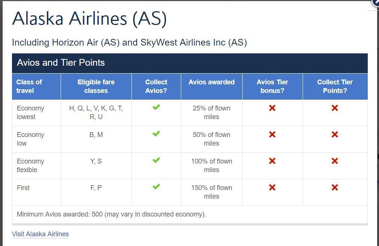Click the "Eligible fare classes" column header
Viewport: 379px width, 246px height.
96,86
